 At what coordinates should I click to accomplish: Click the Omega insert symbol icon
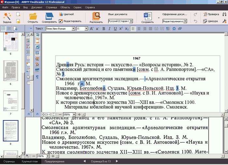pyautogui.click(x=174, y=29)
